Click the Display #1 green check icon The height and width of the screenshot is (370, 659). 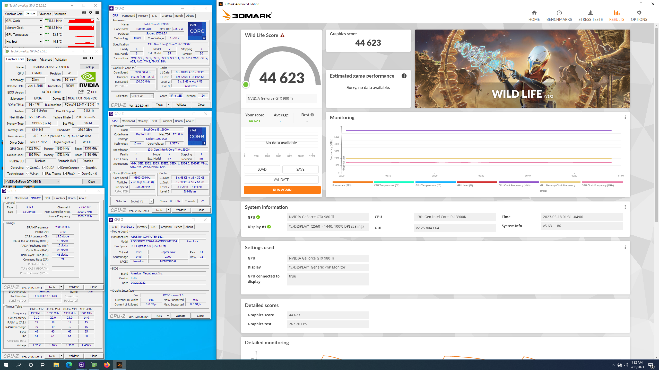tap(269, 227)
